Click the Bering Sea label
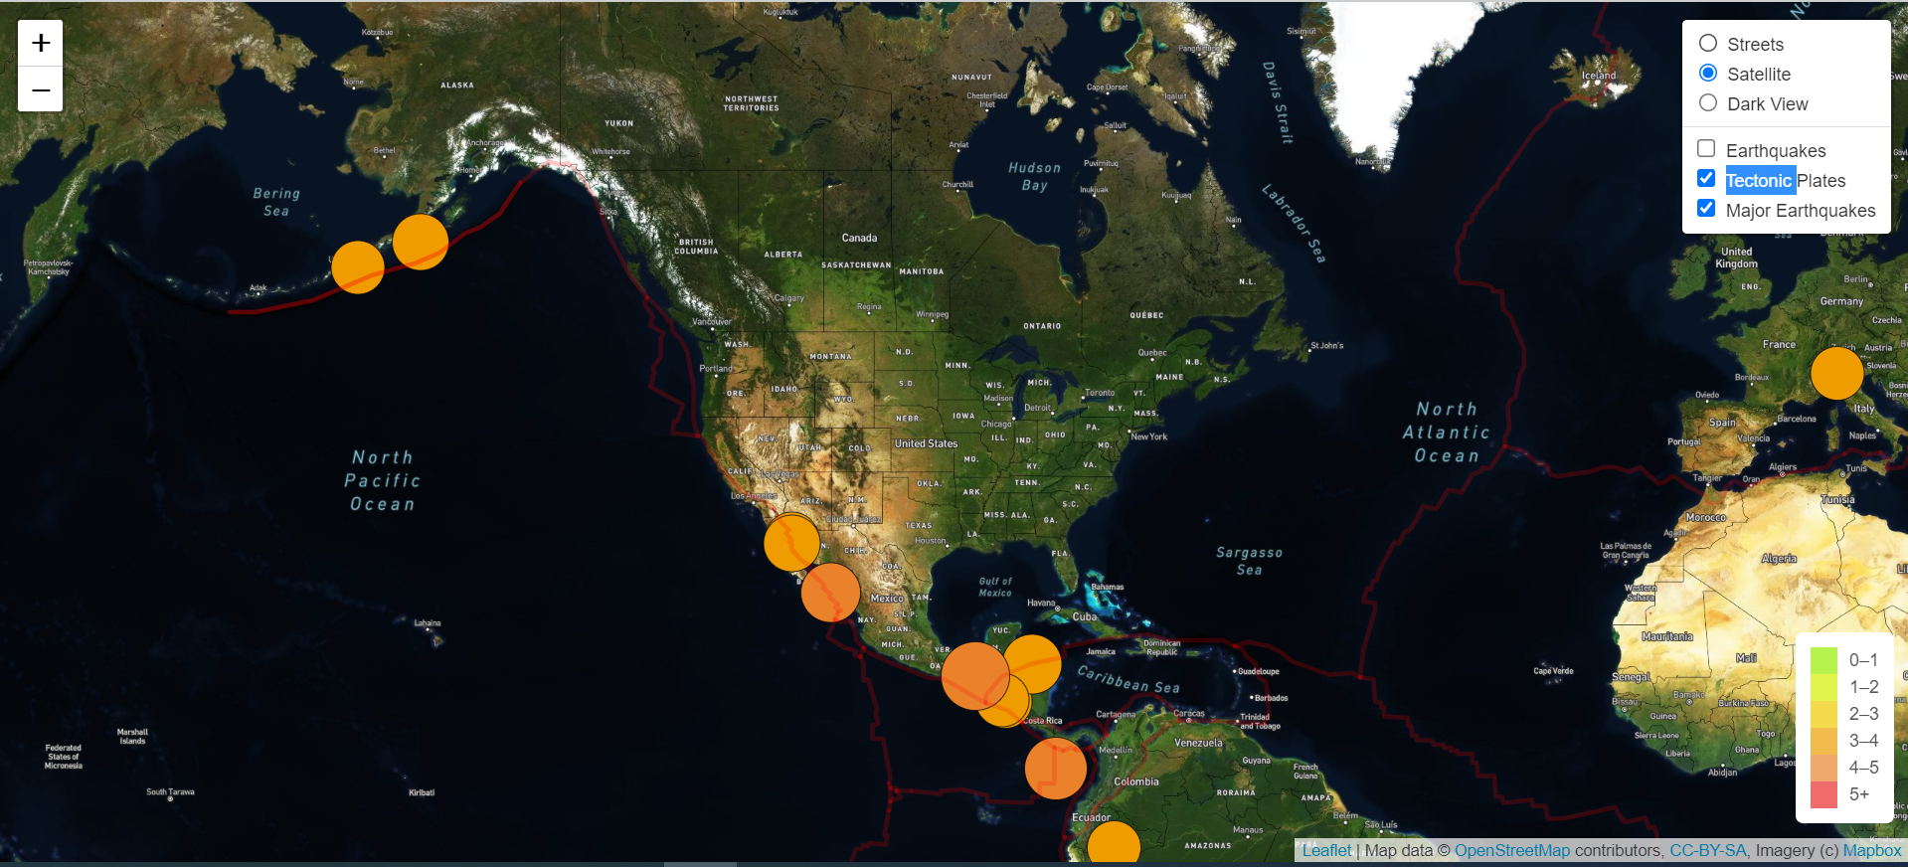 coord(276,202)
